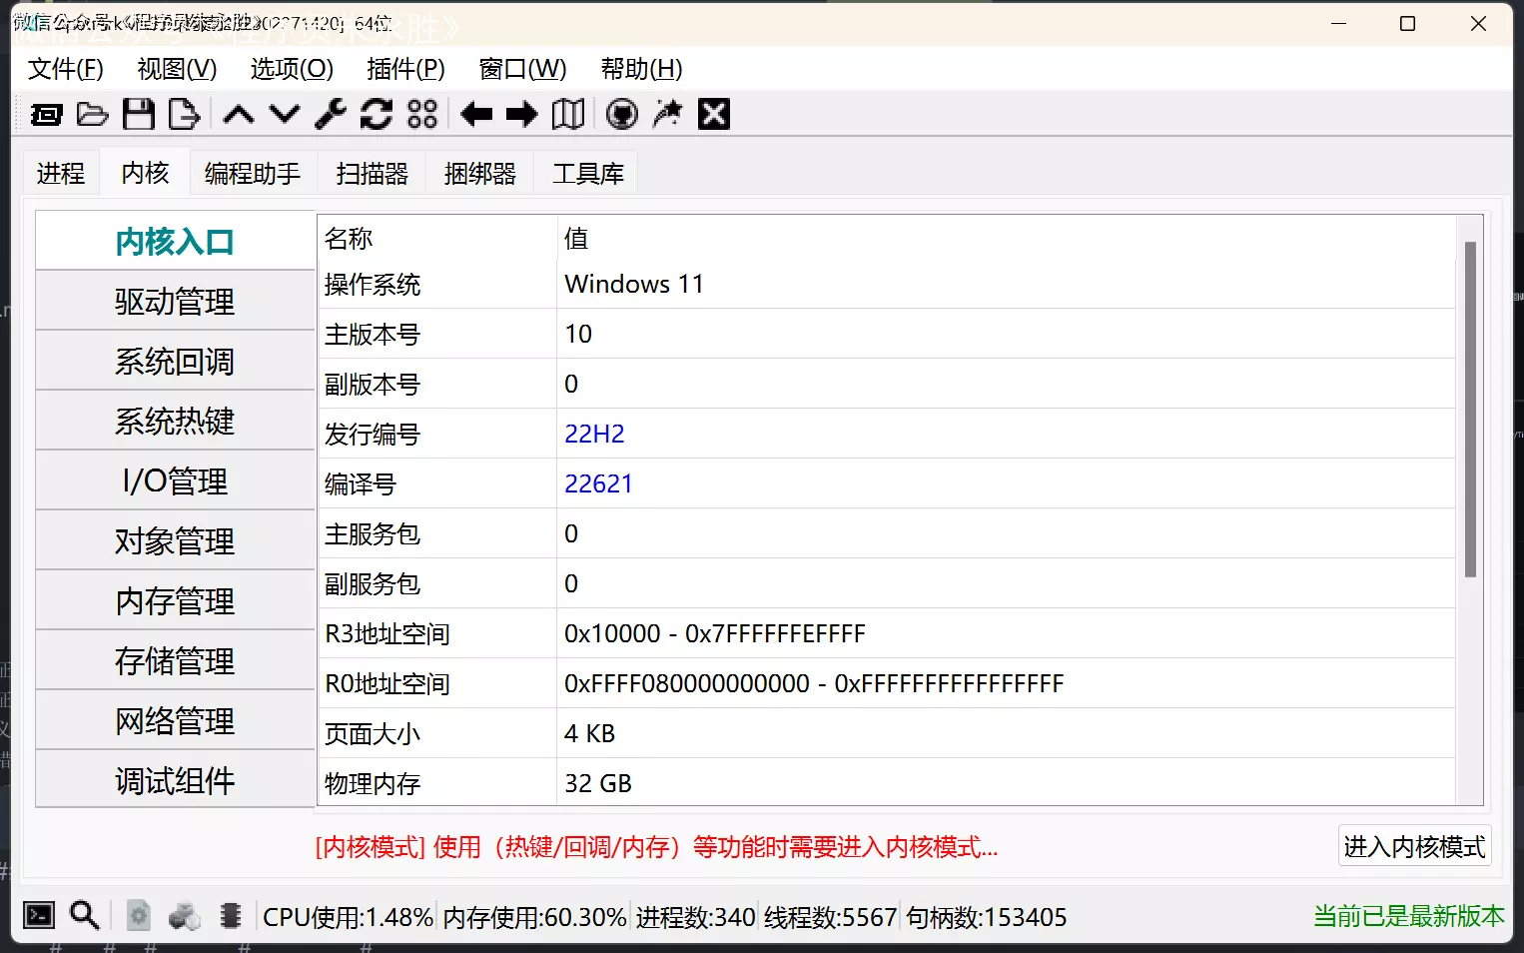Click the wrench settings toolbar icon
The width and height of the screenshot is (1524, 953).
tap(331, 115)
